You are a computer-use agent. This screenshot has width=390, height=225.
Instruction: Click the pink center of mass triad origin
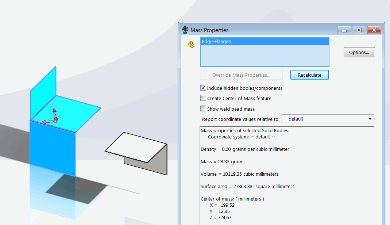tap(55, 120)
